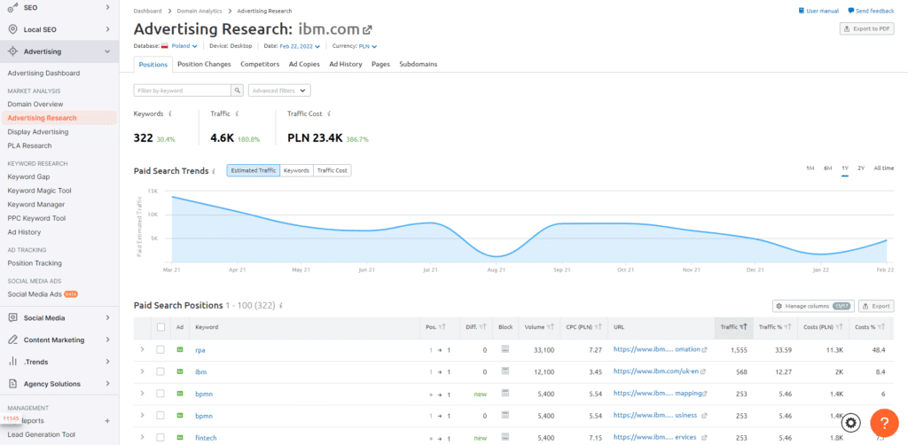
Task: Switch to the Position Changes tab
Action: pyautogui.click(x=204, y=64)
